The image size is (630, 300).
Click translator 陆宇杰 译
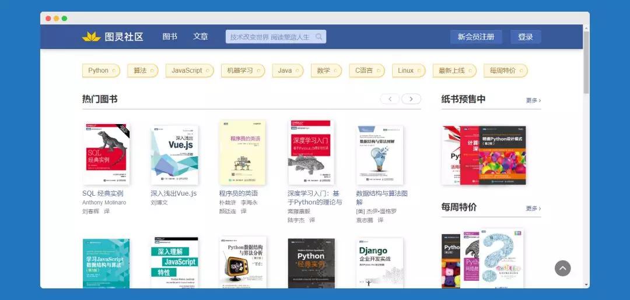coord(302,220)
